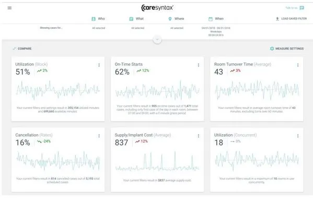Click the When calendar icon
Screen dimensions: 313x198
[211, 19]
